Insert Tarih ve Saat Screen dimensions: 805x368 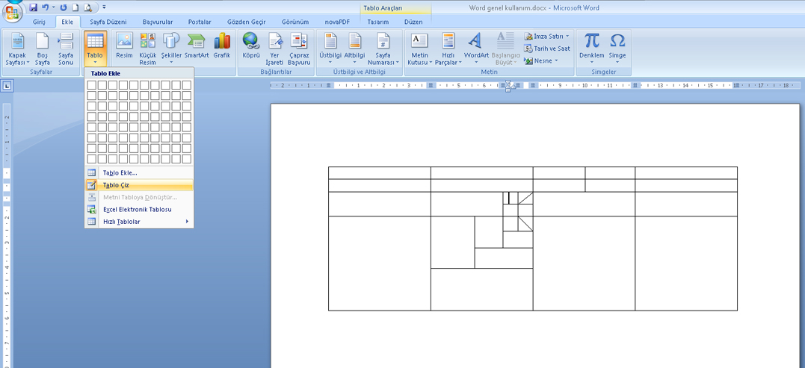pyautogui.click(x=547, y=49)
